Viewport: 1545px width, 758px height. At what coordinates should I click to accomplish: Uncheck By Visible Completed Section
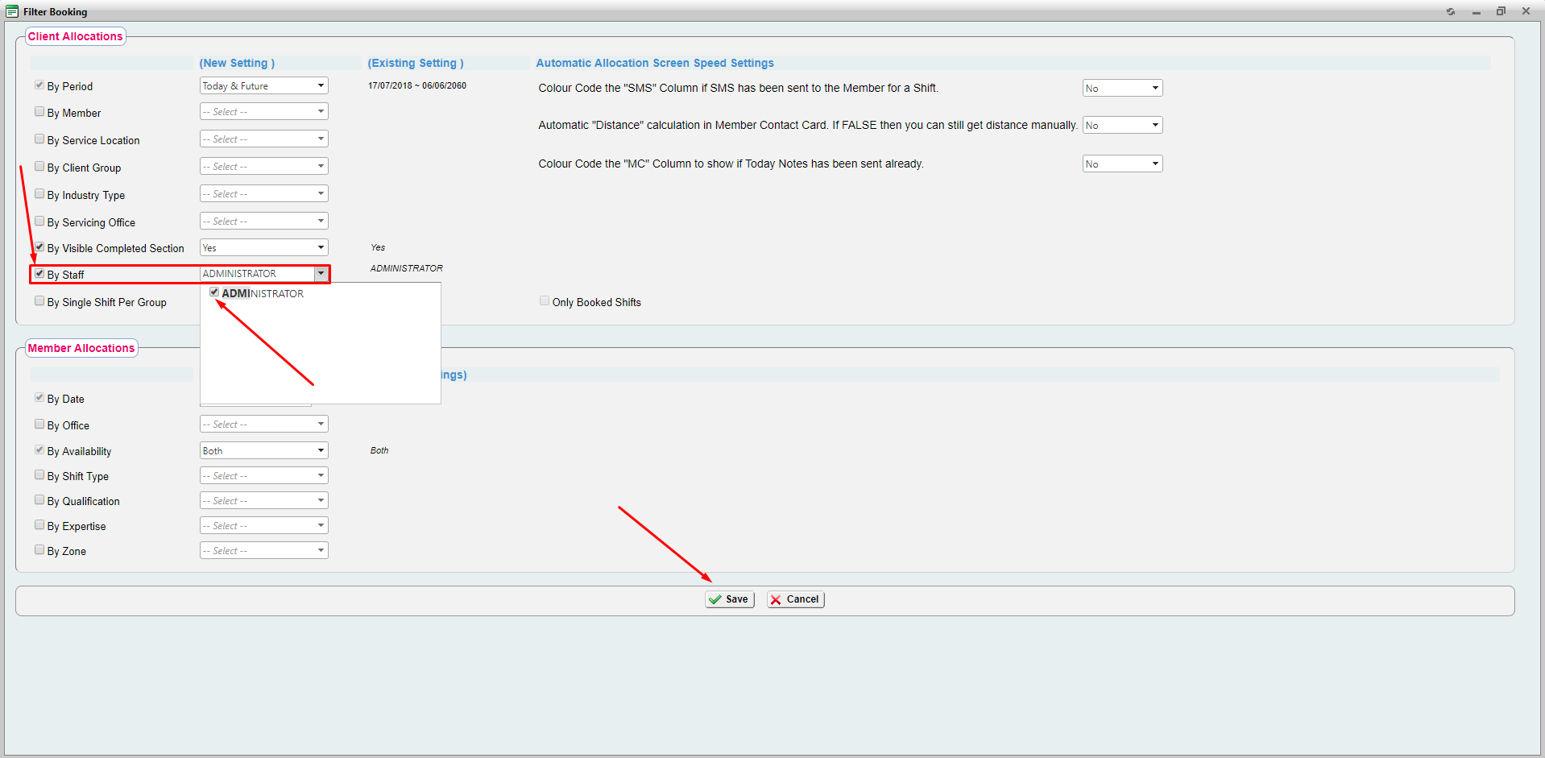click(x=39, y=247)
